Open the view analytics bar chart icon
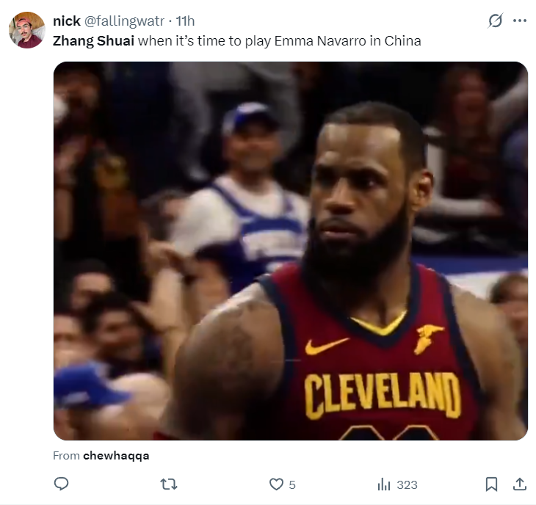The height and width of the screenshot is (505, 536). tap(383, 484)
